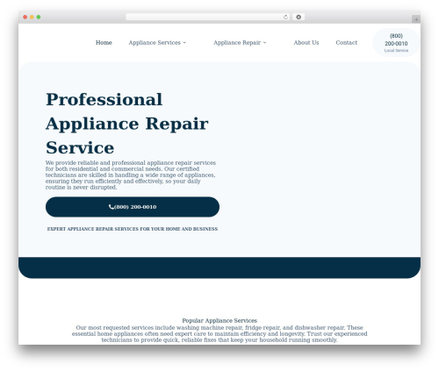Click the header (800) 200-0010 Local Service badge
Screen dimensions: 439x371
396,43
